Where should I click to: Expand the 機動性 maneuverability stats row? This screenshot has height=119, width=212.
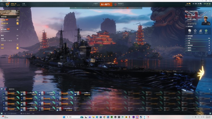198,48
